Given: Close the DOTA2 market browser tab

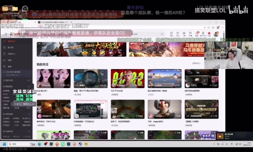Looking at the screenshot, I should [67, 22].
